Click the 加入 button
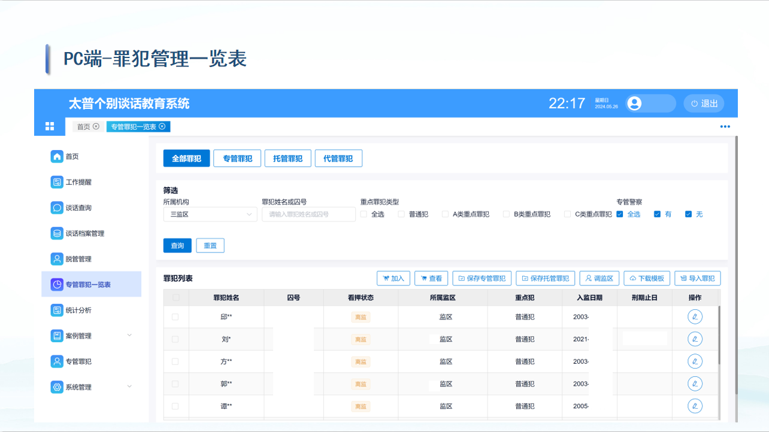 pyautogui.click(x=393, y=278)
